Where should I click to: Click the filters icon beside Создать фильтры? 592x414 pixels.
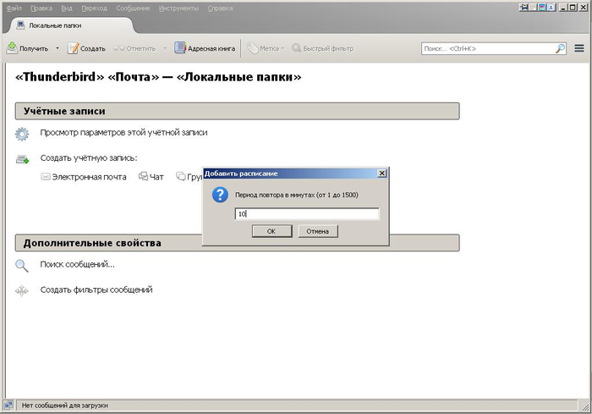pos(21,290)
